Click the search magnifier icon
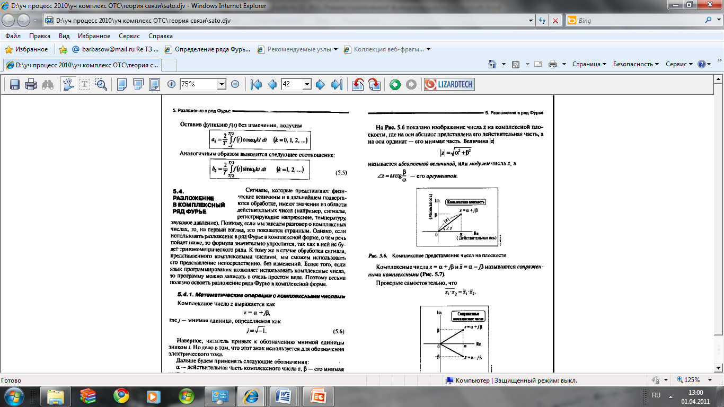Screen dimensions: 724x407 tap(708, 21)
